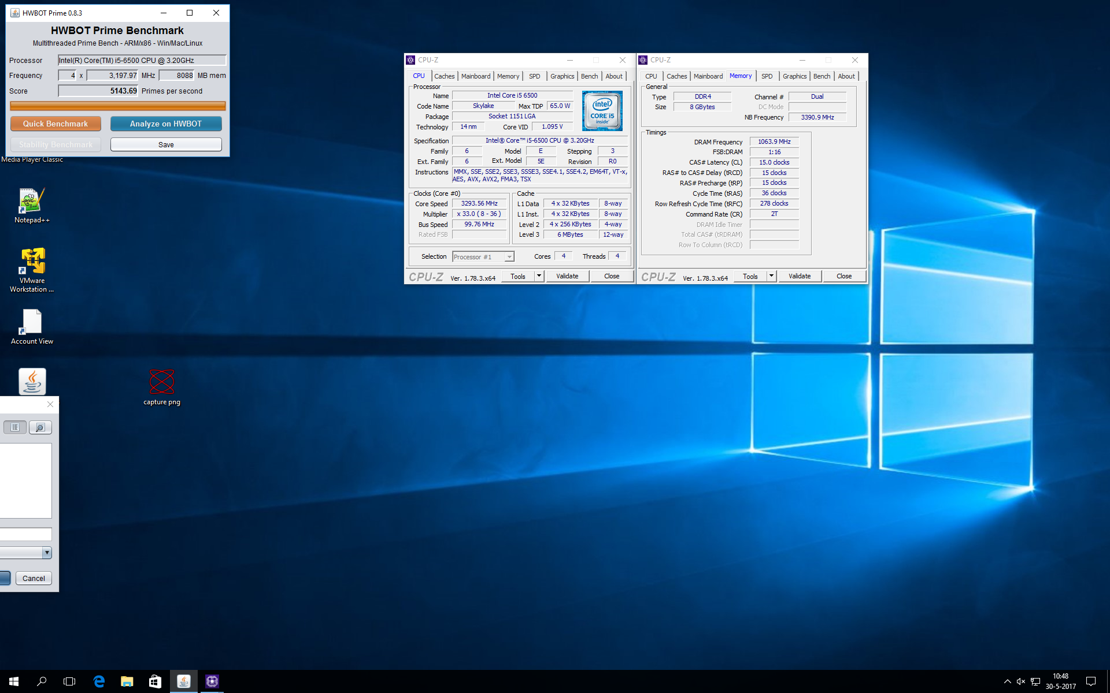Click the Processor name field in HWBOT Prime
Screen dimensions: 1110x693
(142, 60)
